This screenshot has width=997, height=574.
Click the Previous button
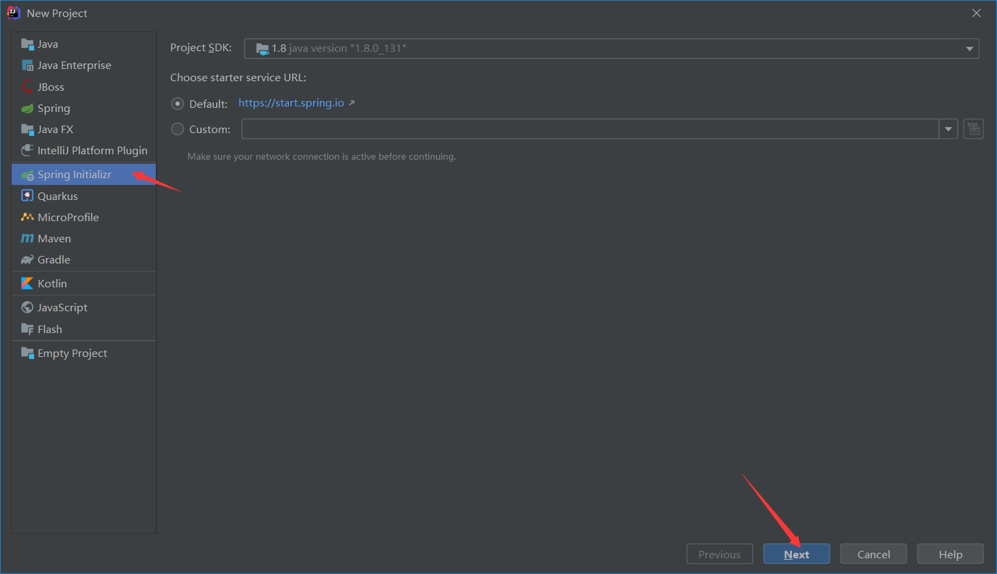[x=720, y=554]
